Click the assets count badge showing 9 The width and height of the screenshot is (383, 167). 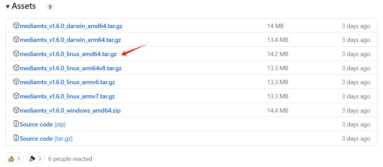50,7
